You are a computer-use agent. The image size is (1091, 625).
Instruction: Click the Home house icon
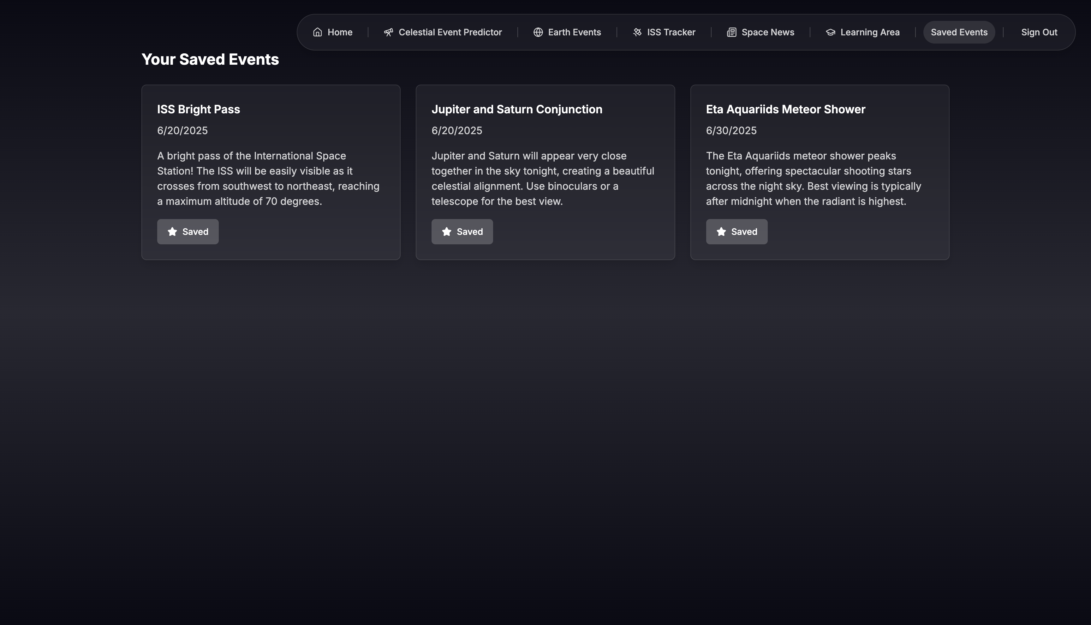tap(317, 32)
